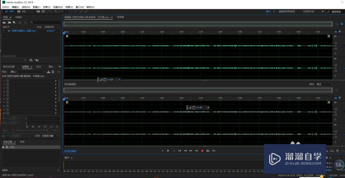
Task: Toggle effects rack main power button
Action: click(x=3, y=136)
